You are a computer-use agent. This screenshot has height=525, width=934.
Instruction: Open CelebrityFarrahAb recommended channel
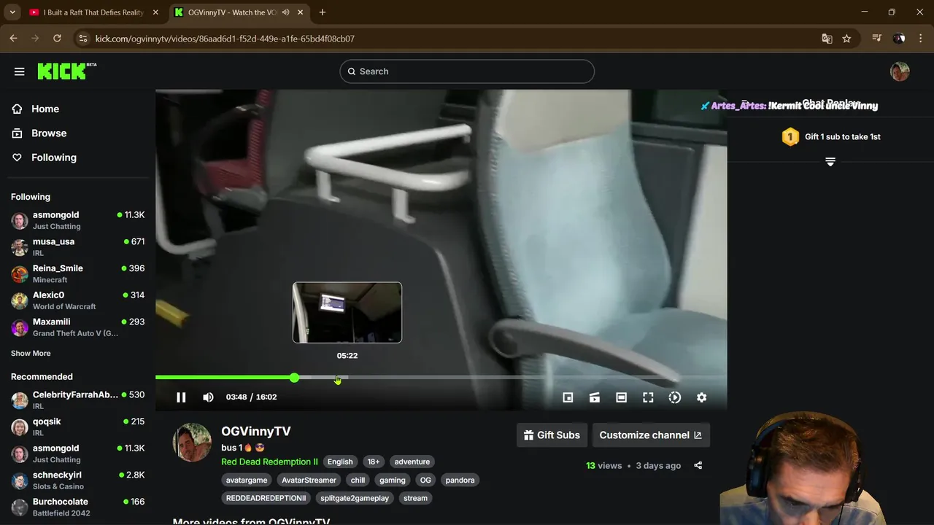tap(77, 400)
